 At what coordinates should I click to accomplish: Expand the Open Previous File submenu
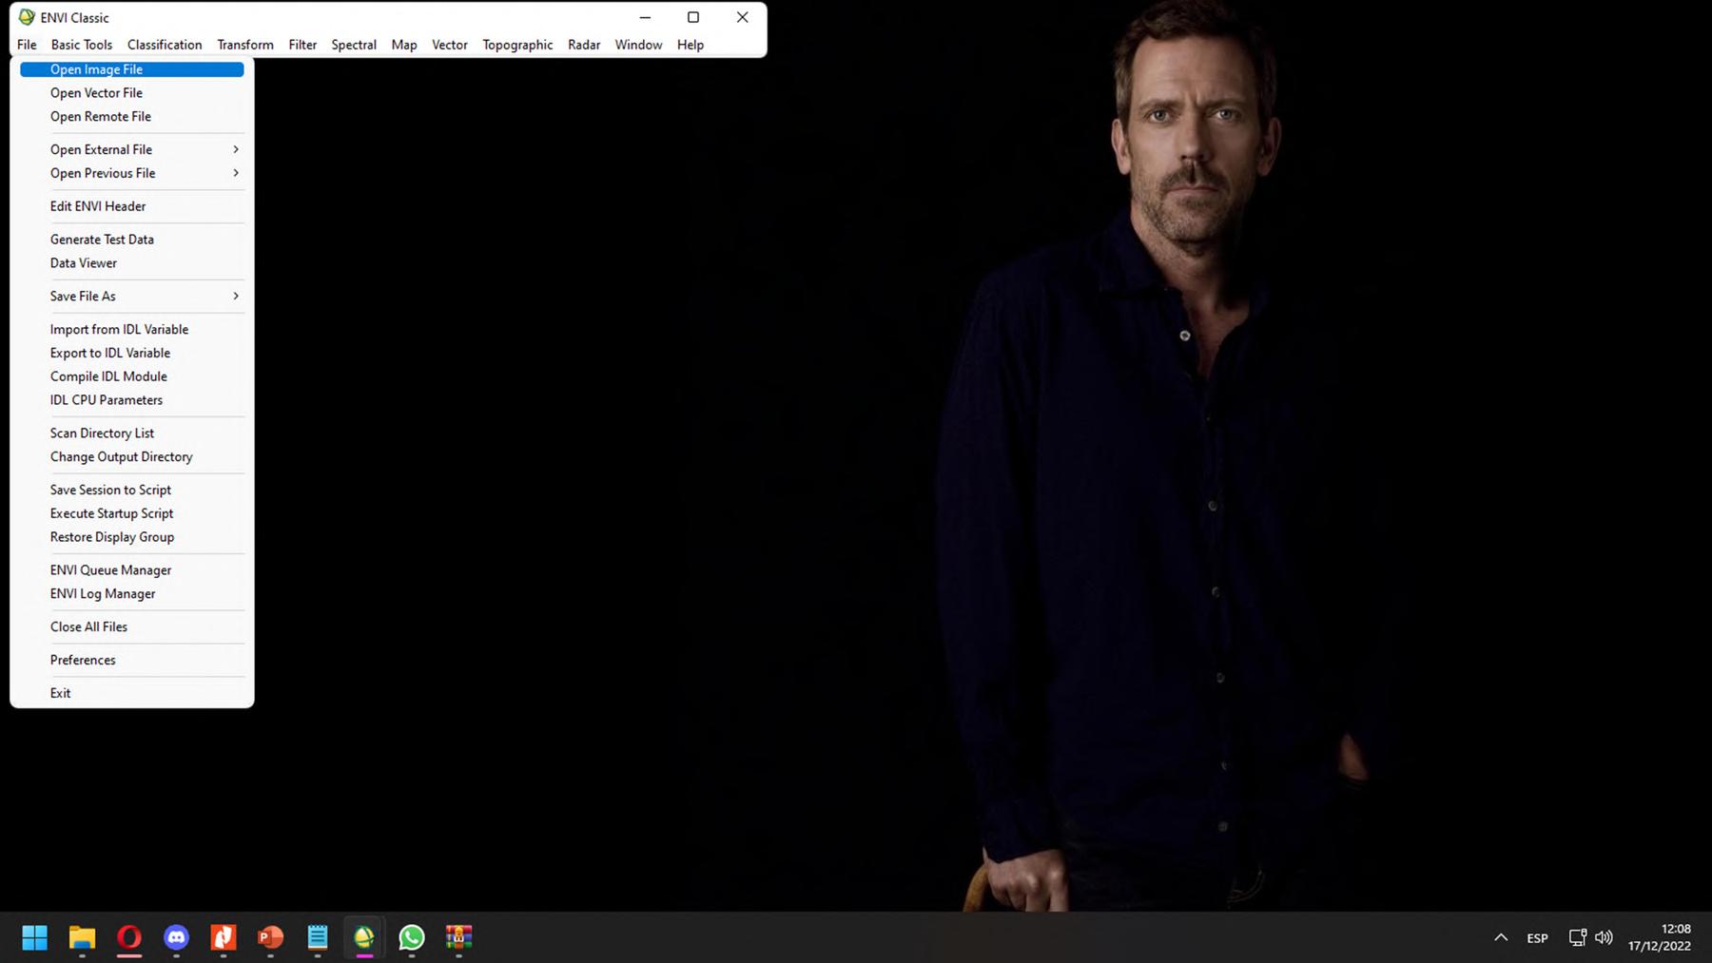click(132, 173)
